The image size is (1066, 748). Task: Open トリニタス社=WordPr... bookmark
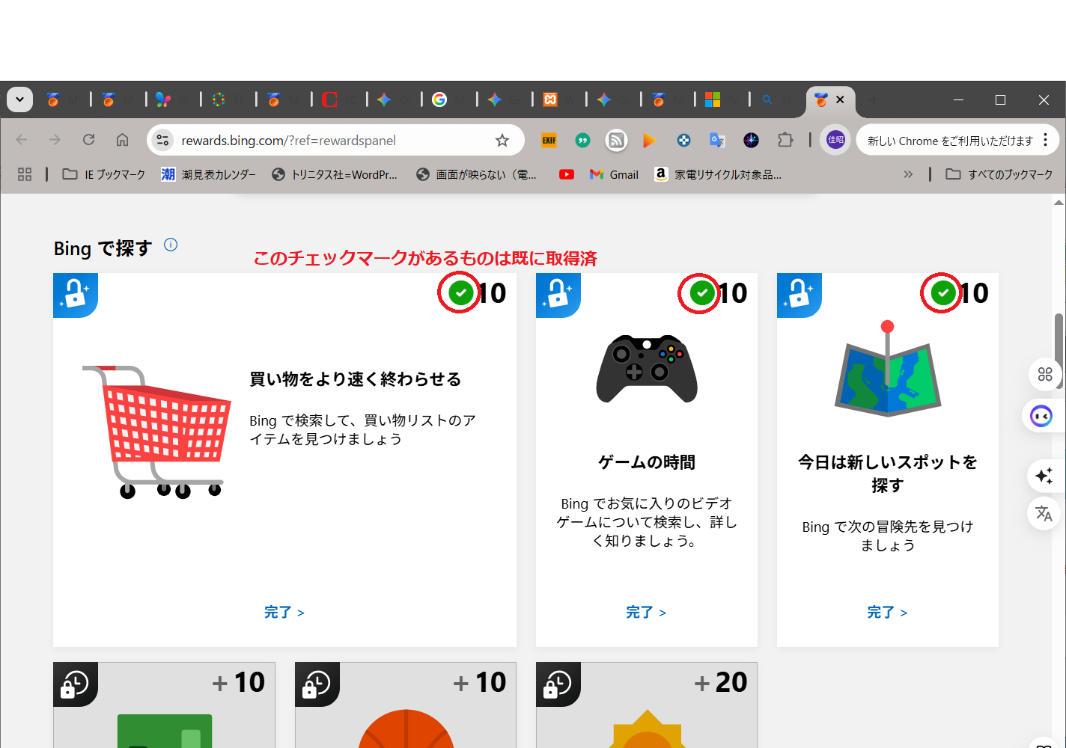(x=335, y=174)
